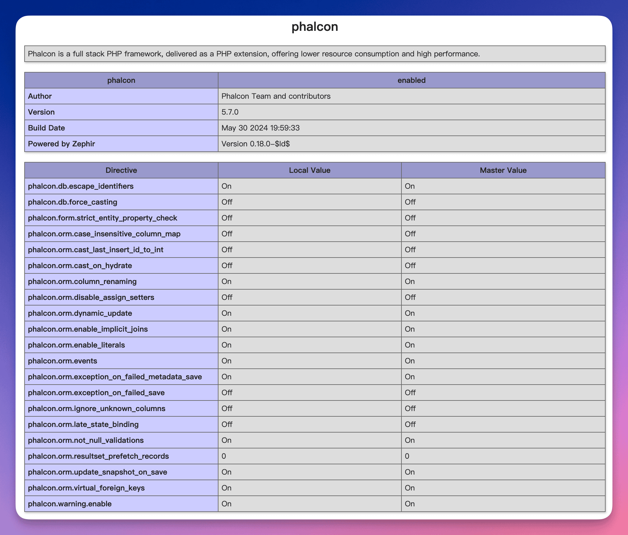628x535 pixels.
Task: Select phalcon.orm.virtual_foreign_keys directive
Action: pos(86,488)
